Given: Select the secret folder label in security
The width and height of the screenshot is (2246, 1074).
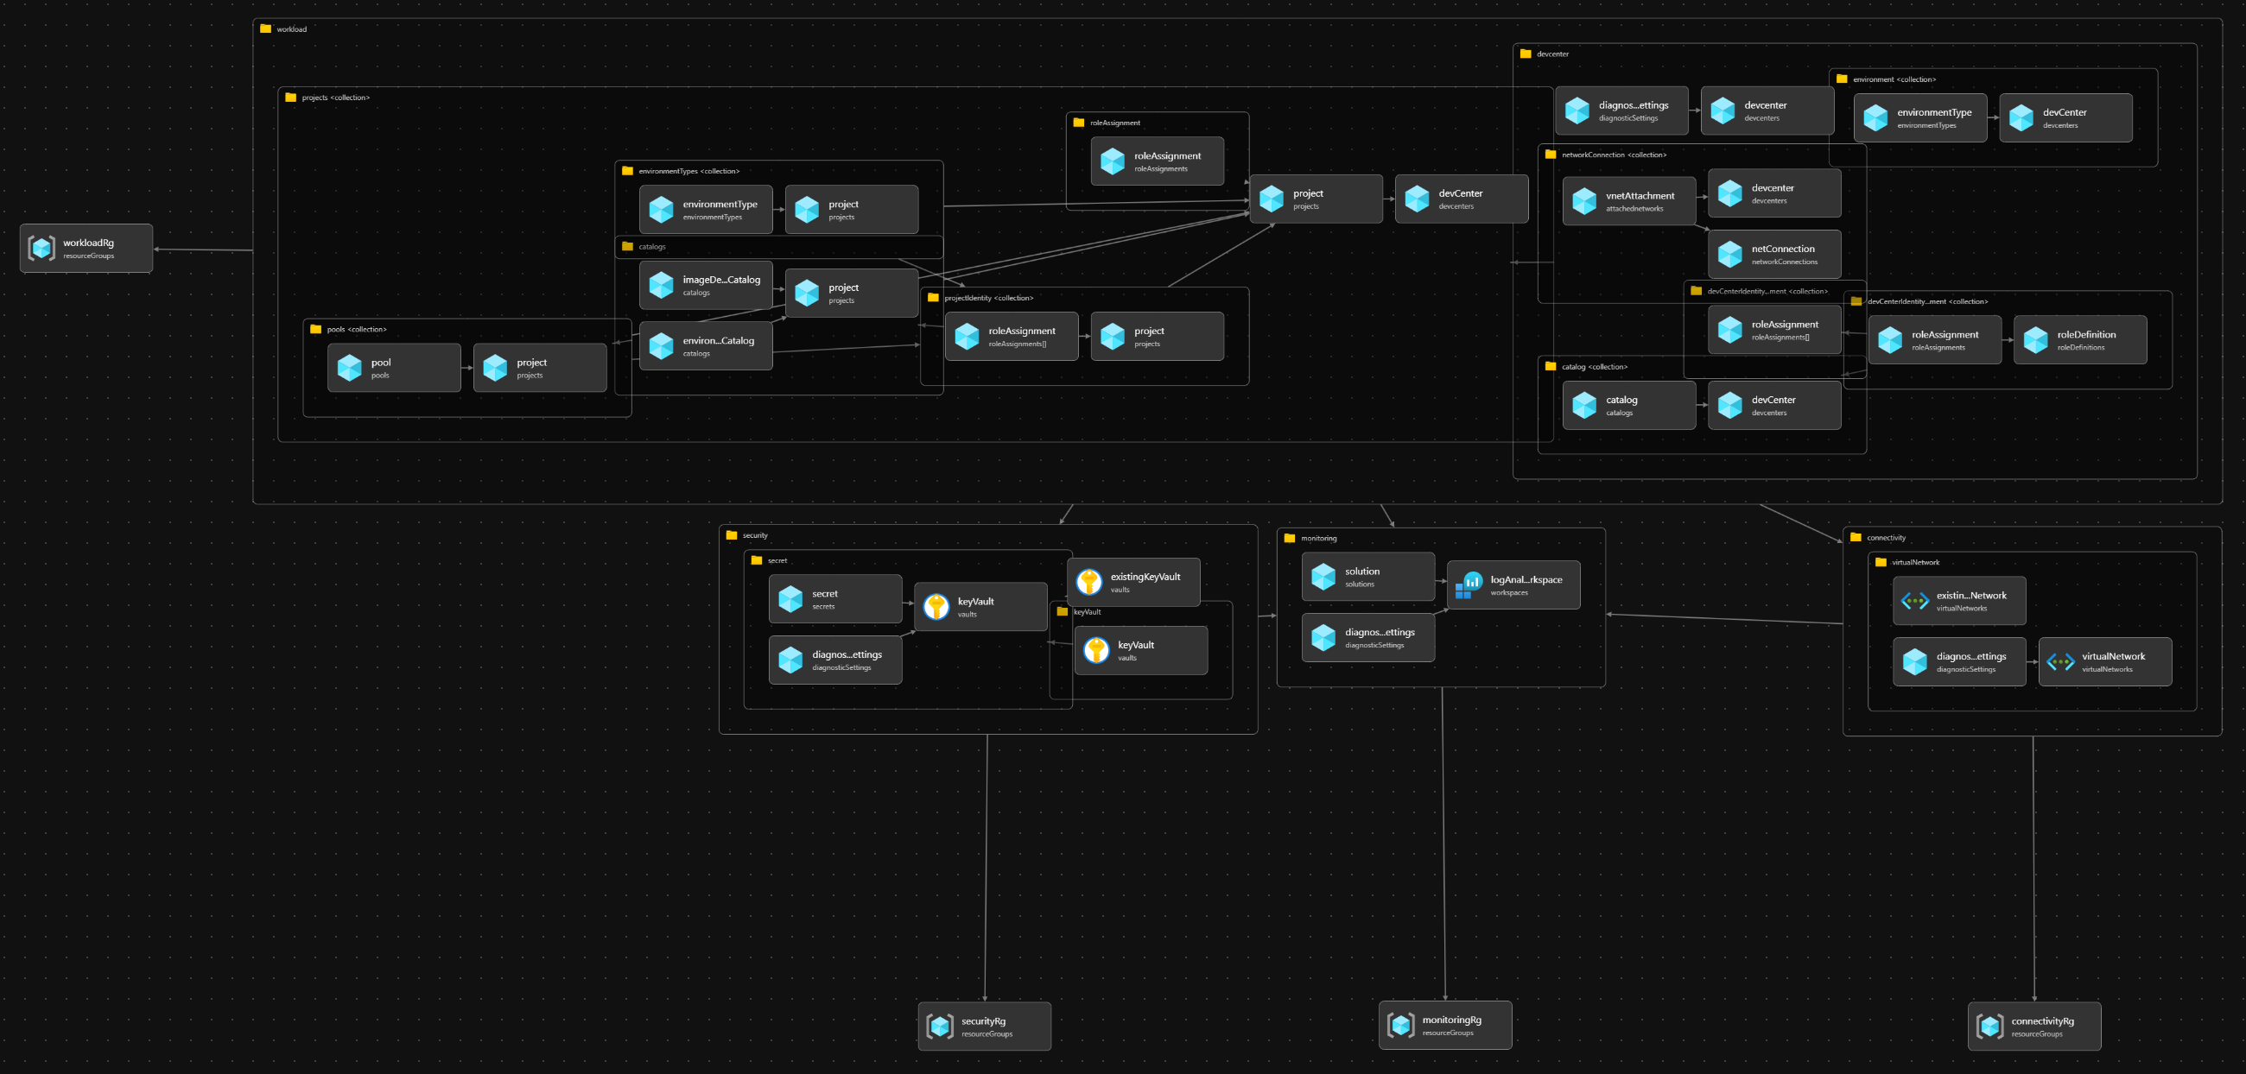Looking at the screenshot, I should (x=777, y=561).
